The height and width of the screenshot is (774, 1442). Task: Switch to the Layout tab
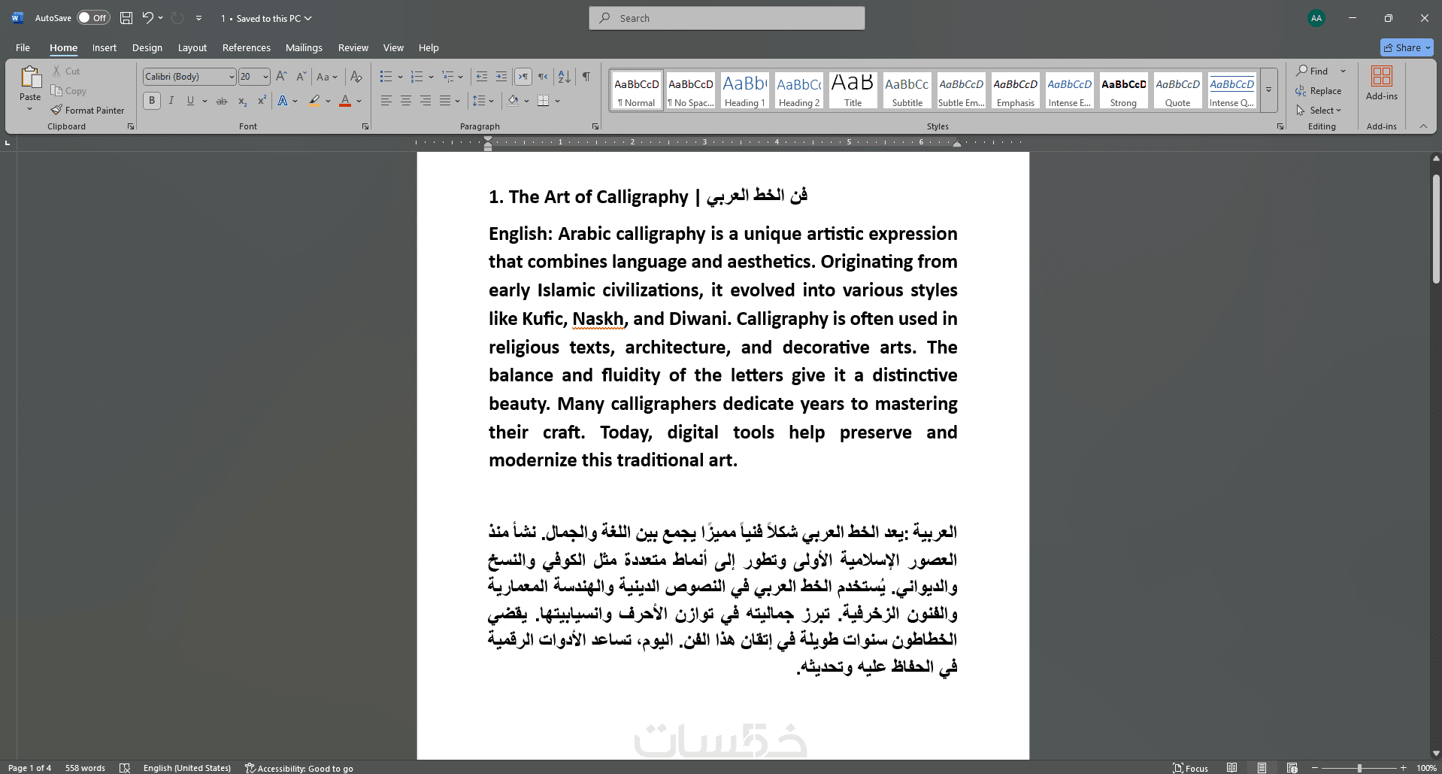(x=192, y=47)
